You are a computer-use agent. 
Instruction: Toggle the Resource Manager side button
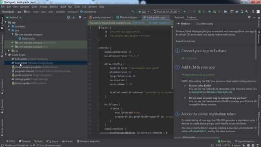[2, 46]
